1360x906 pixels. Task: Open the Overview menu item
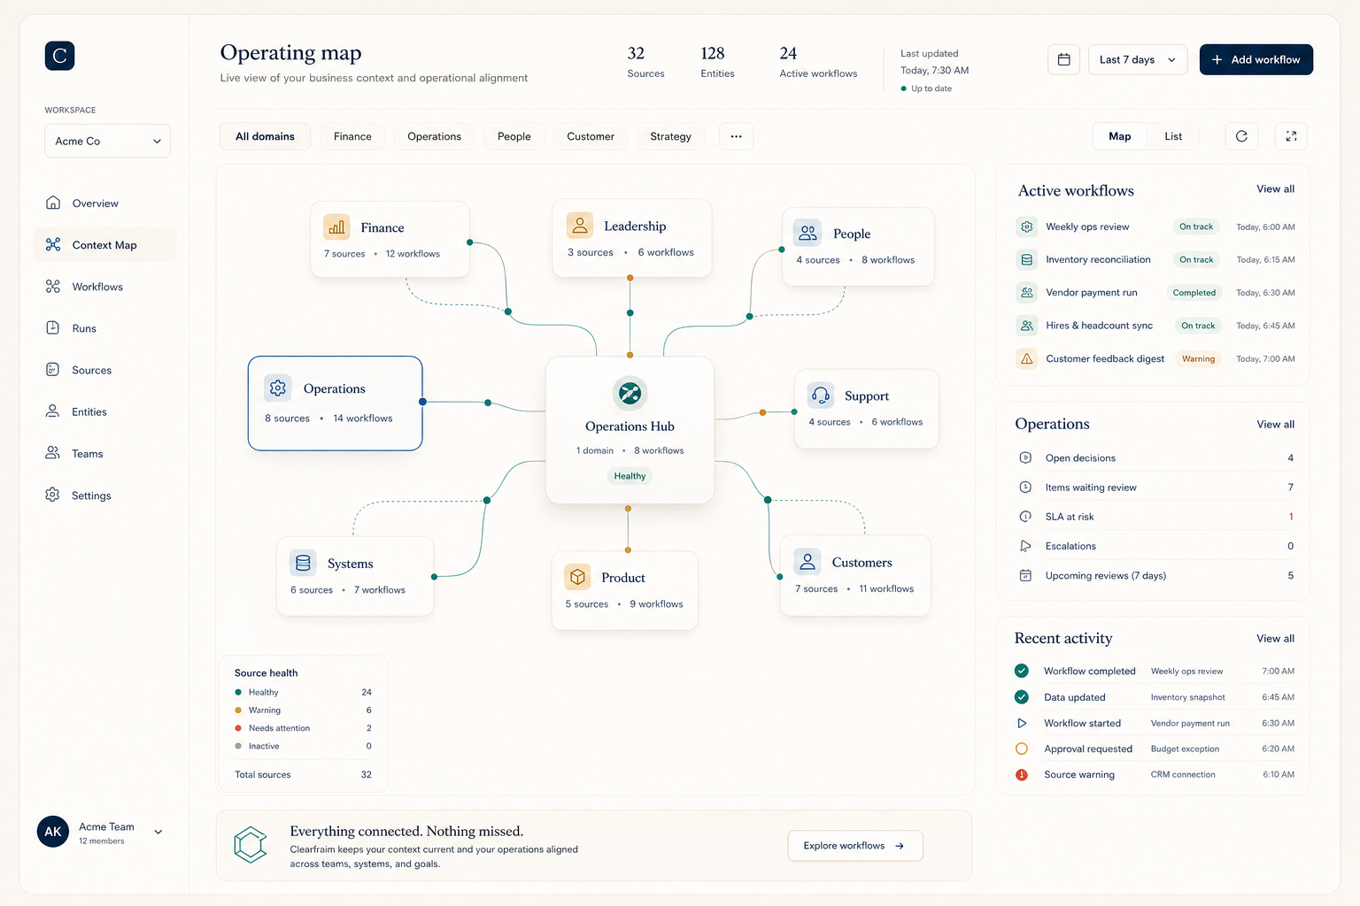(104, 203)
